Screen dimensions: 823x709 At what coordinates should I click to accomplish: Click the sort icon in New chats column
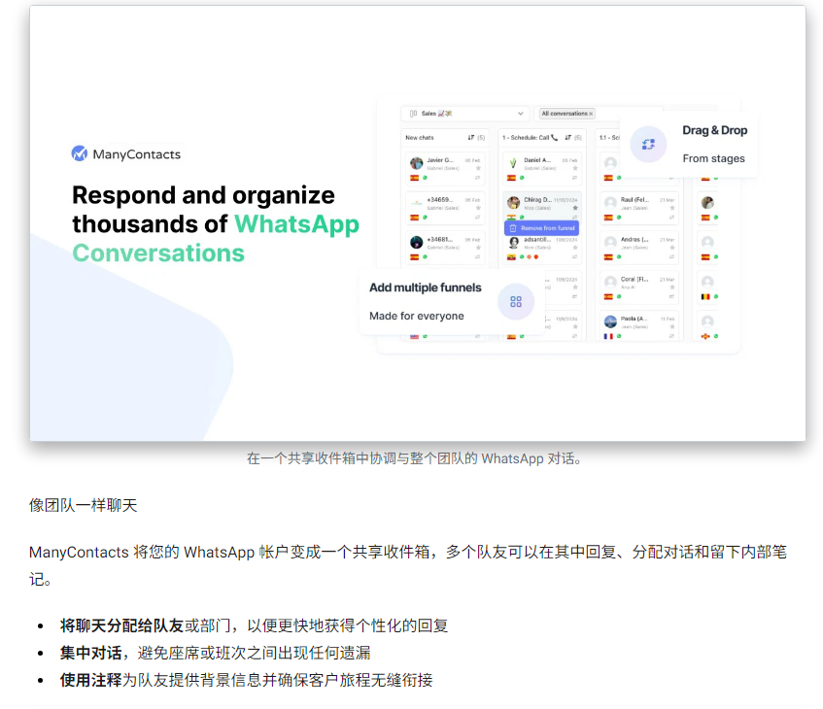tap(471, 138)
